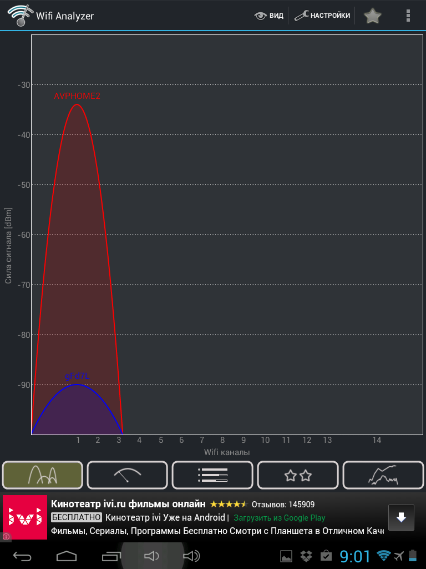Open НАСТРОЙКИ settings

[322, 16]
